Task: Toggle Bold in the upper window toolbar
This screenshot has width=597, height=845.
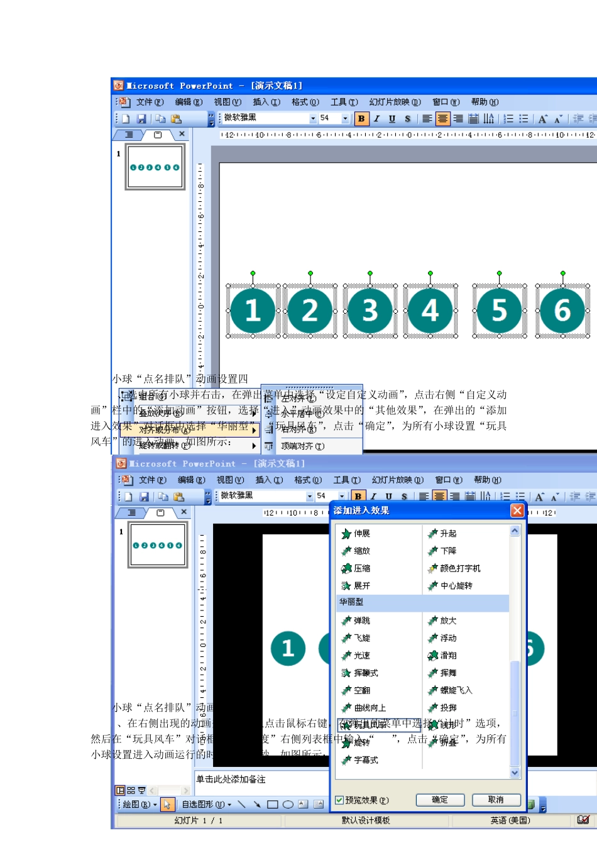Action: [361, 119]
